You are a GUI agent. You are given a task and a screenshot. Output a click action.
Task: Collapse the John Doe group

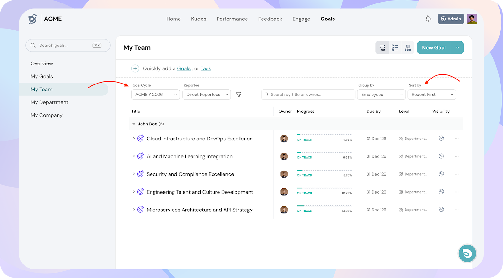(134, 124)
